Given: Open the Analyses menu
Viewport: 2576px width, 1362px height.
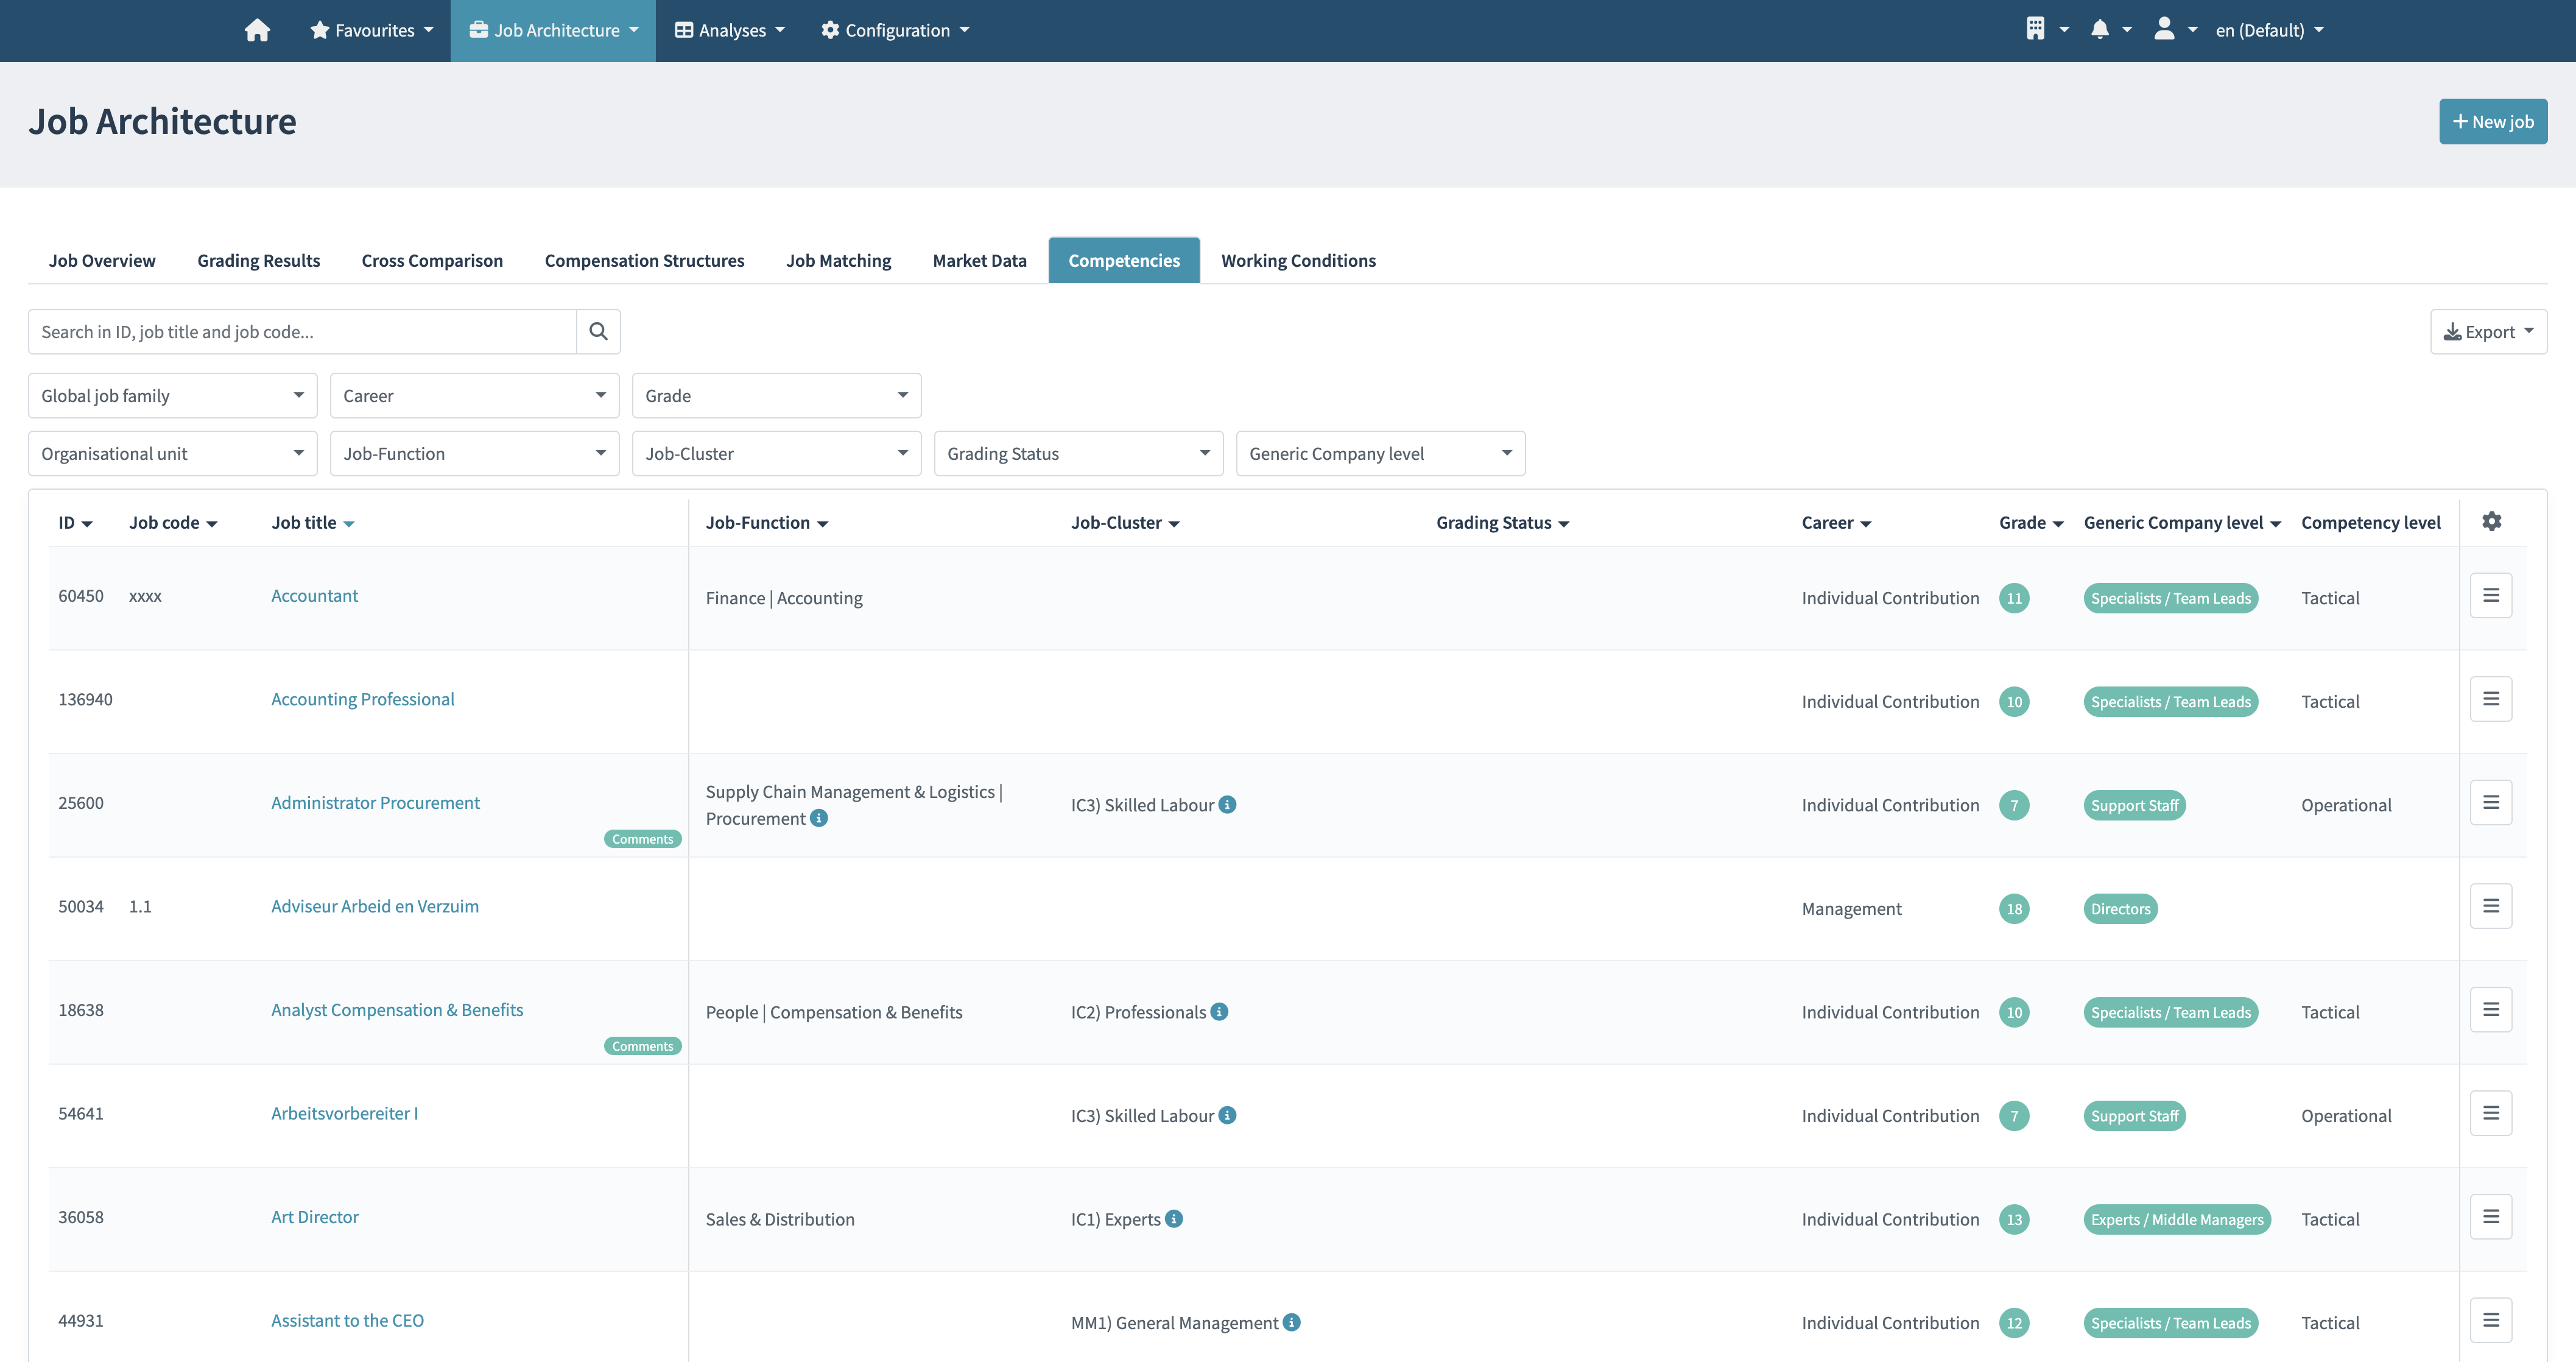Looking at the screenshot, I should click(729, 30).
